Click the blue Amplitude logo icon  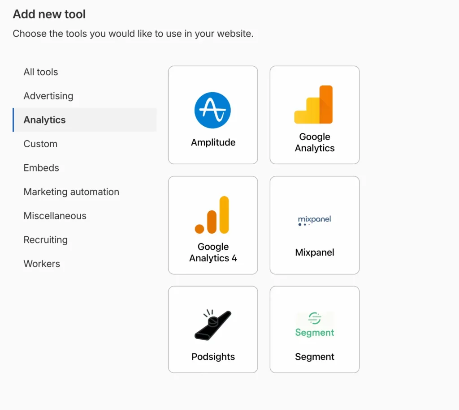[x=212, y=110]
